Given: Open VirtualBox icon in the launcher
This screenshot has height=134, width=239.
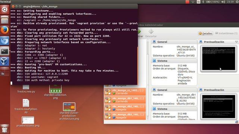Looking at the screenshot, I should (4, 61).
